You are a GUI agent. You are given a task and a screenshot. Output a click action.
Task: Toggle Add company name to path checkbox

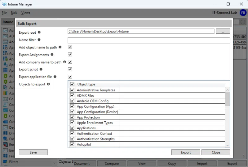click(x=70, y=62)
